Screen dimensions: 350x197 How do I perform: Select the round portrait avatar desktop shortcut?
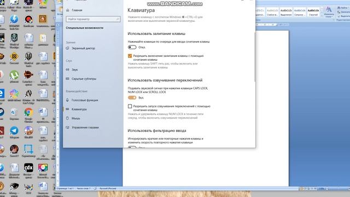click(14, 149)
